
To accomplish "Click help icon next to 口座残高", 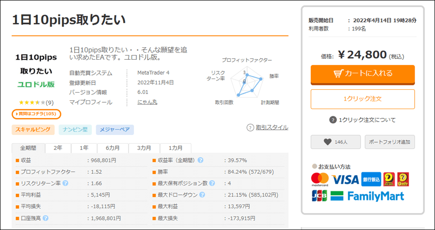I will pyautogui.click(x=45, y=218).
